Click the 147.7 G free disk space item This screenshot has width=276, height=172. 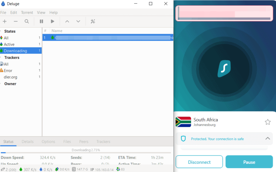pos(80,169)
